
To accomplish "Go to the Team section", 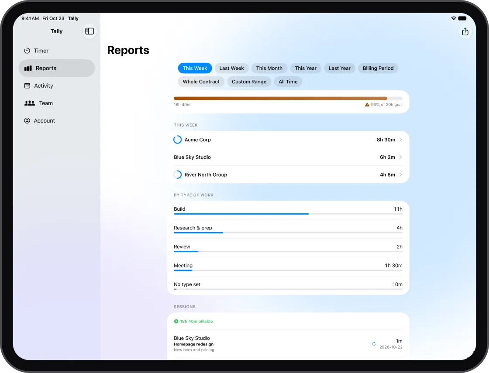I will 57,103.
